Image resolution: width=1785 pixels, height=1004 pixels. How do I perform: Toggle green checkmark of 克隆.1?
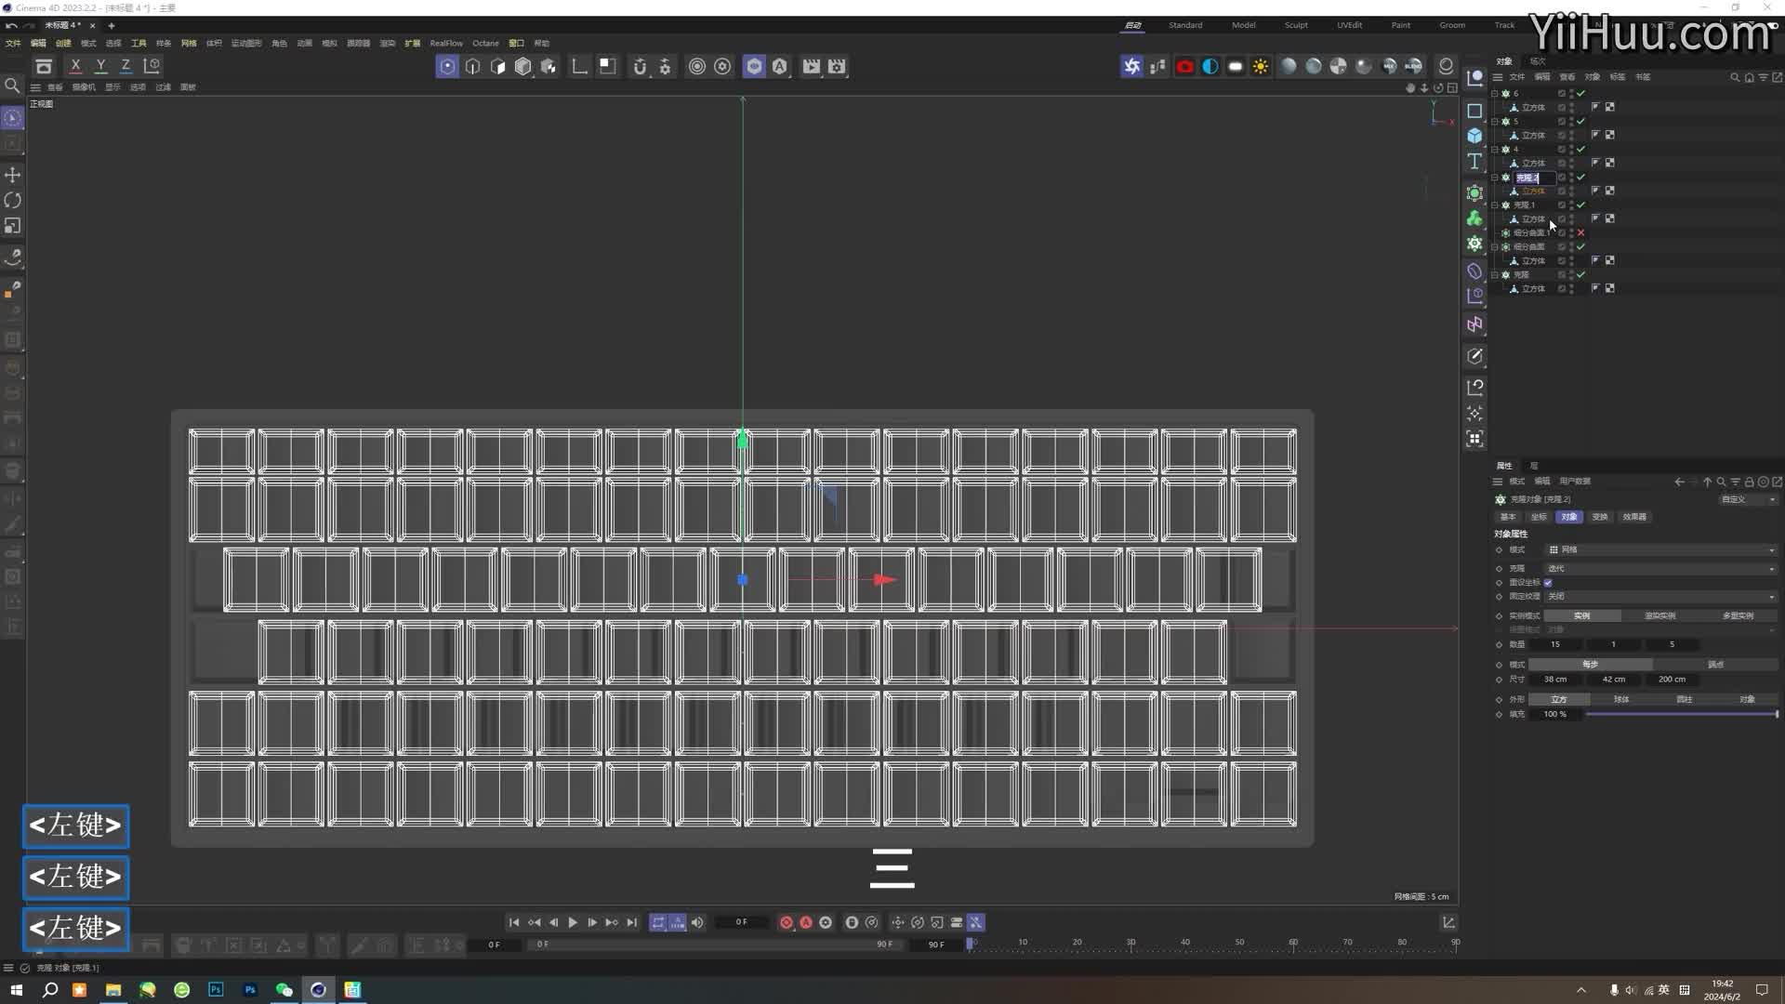coord(1580,205)
